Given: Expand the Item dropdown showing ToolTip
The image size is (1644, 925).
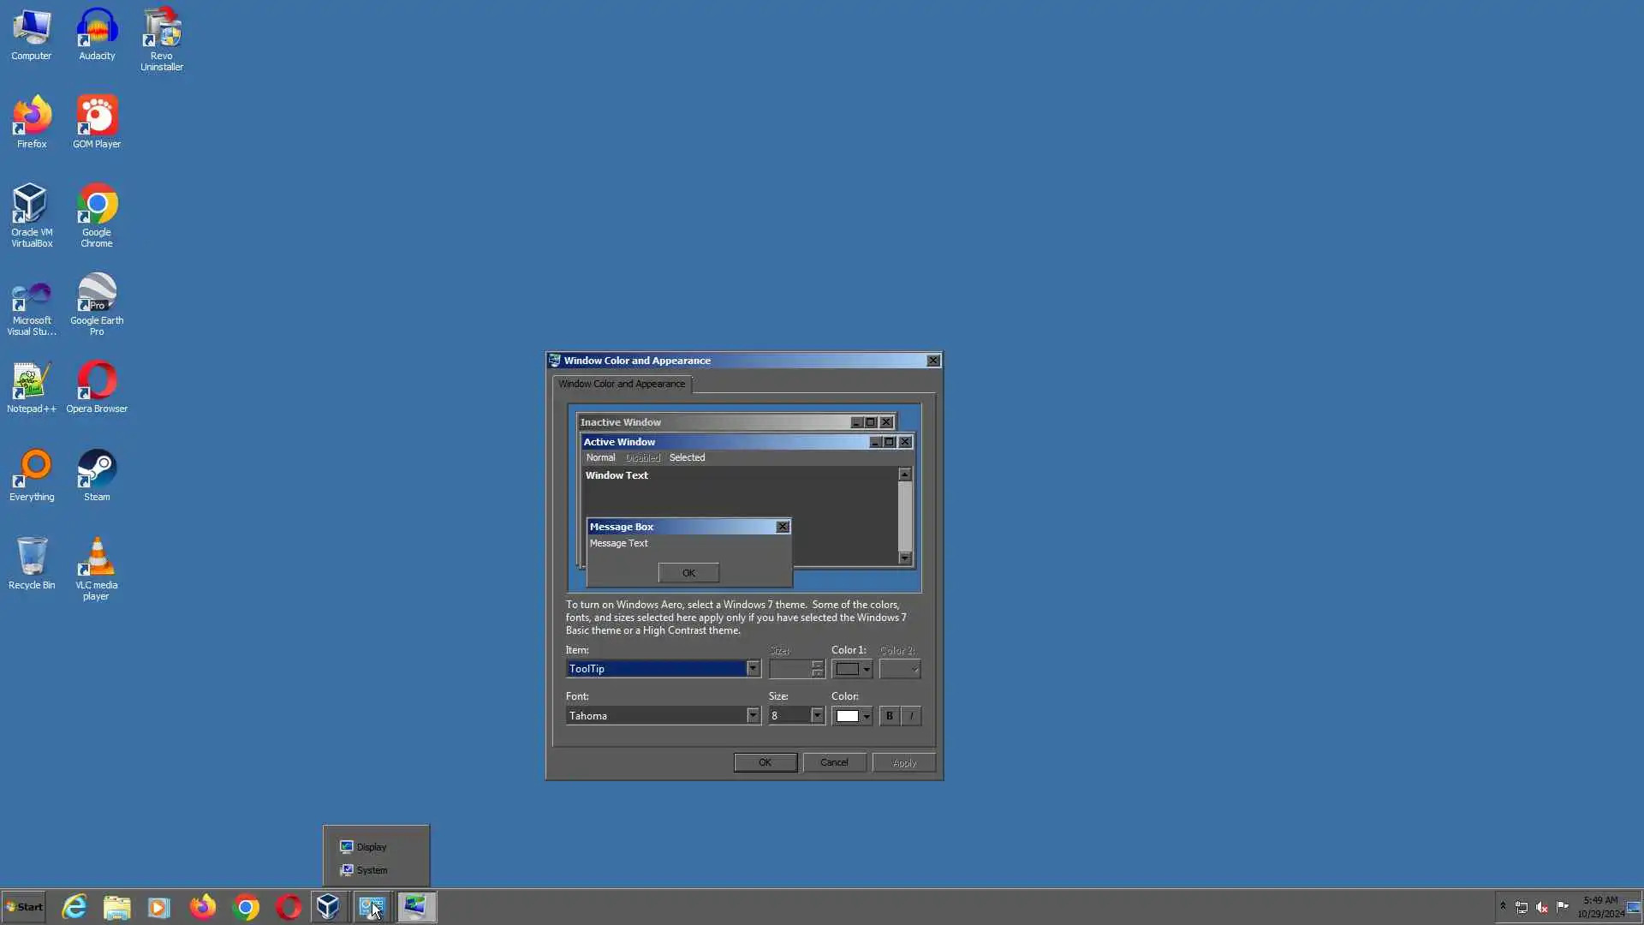Looking at the screenshot, I should click(x=753, y=669).
